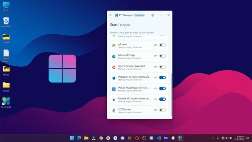
Task: Enable CCXProcess startup toggle
Action: point(162,110)
